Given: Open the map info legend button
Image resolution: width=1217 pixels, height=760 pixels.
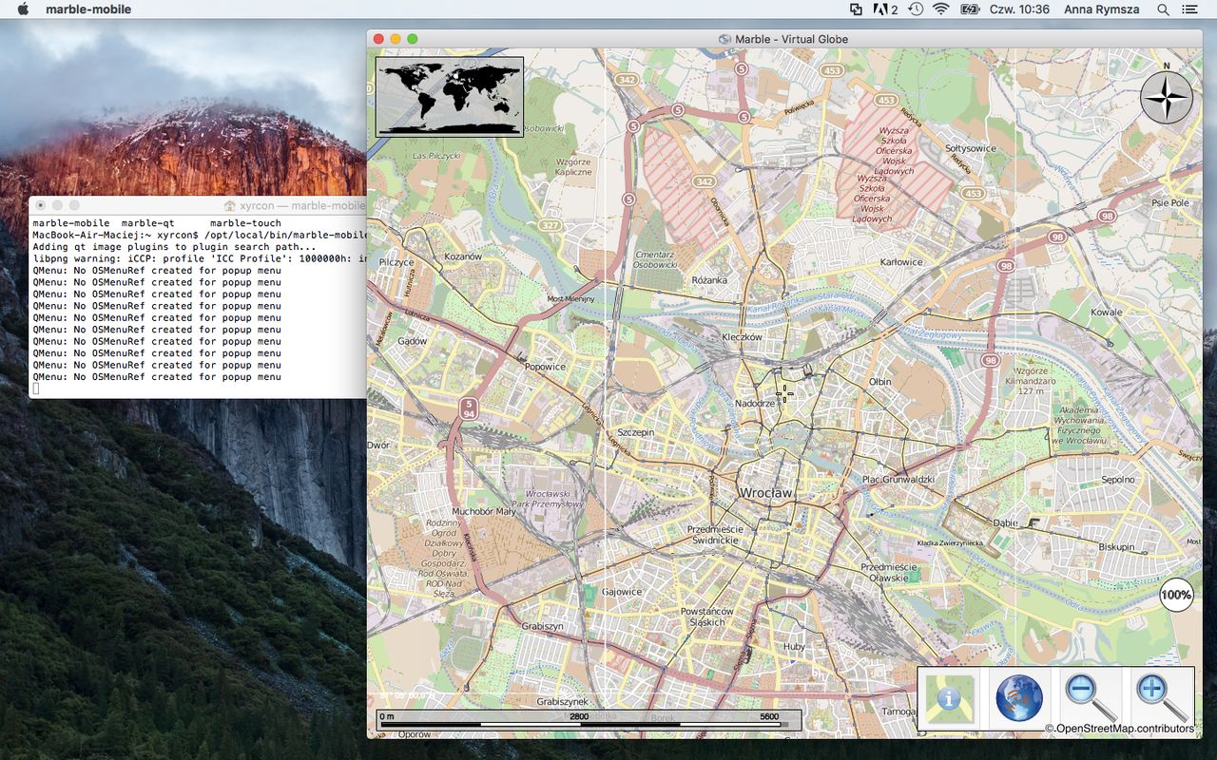Looking at the screenshot, I should point(949,699).
